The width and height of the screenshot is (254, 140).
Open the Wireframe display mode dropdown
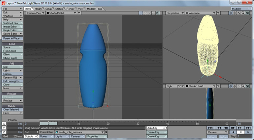pyautogui.click(x=201, y=13)
